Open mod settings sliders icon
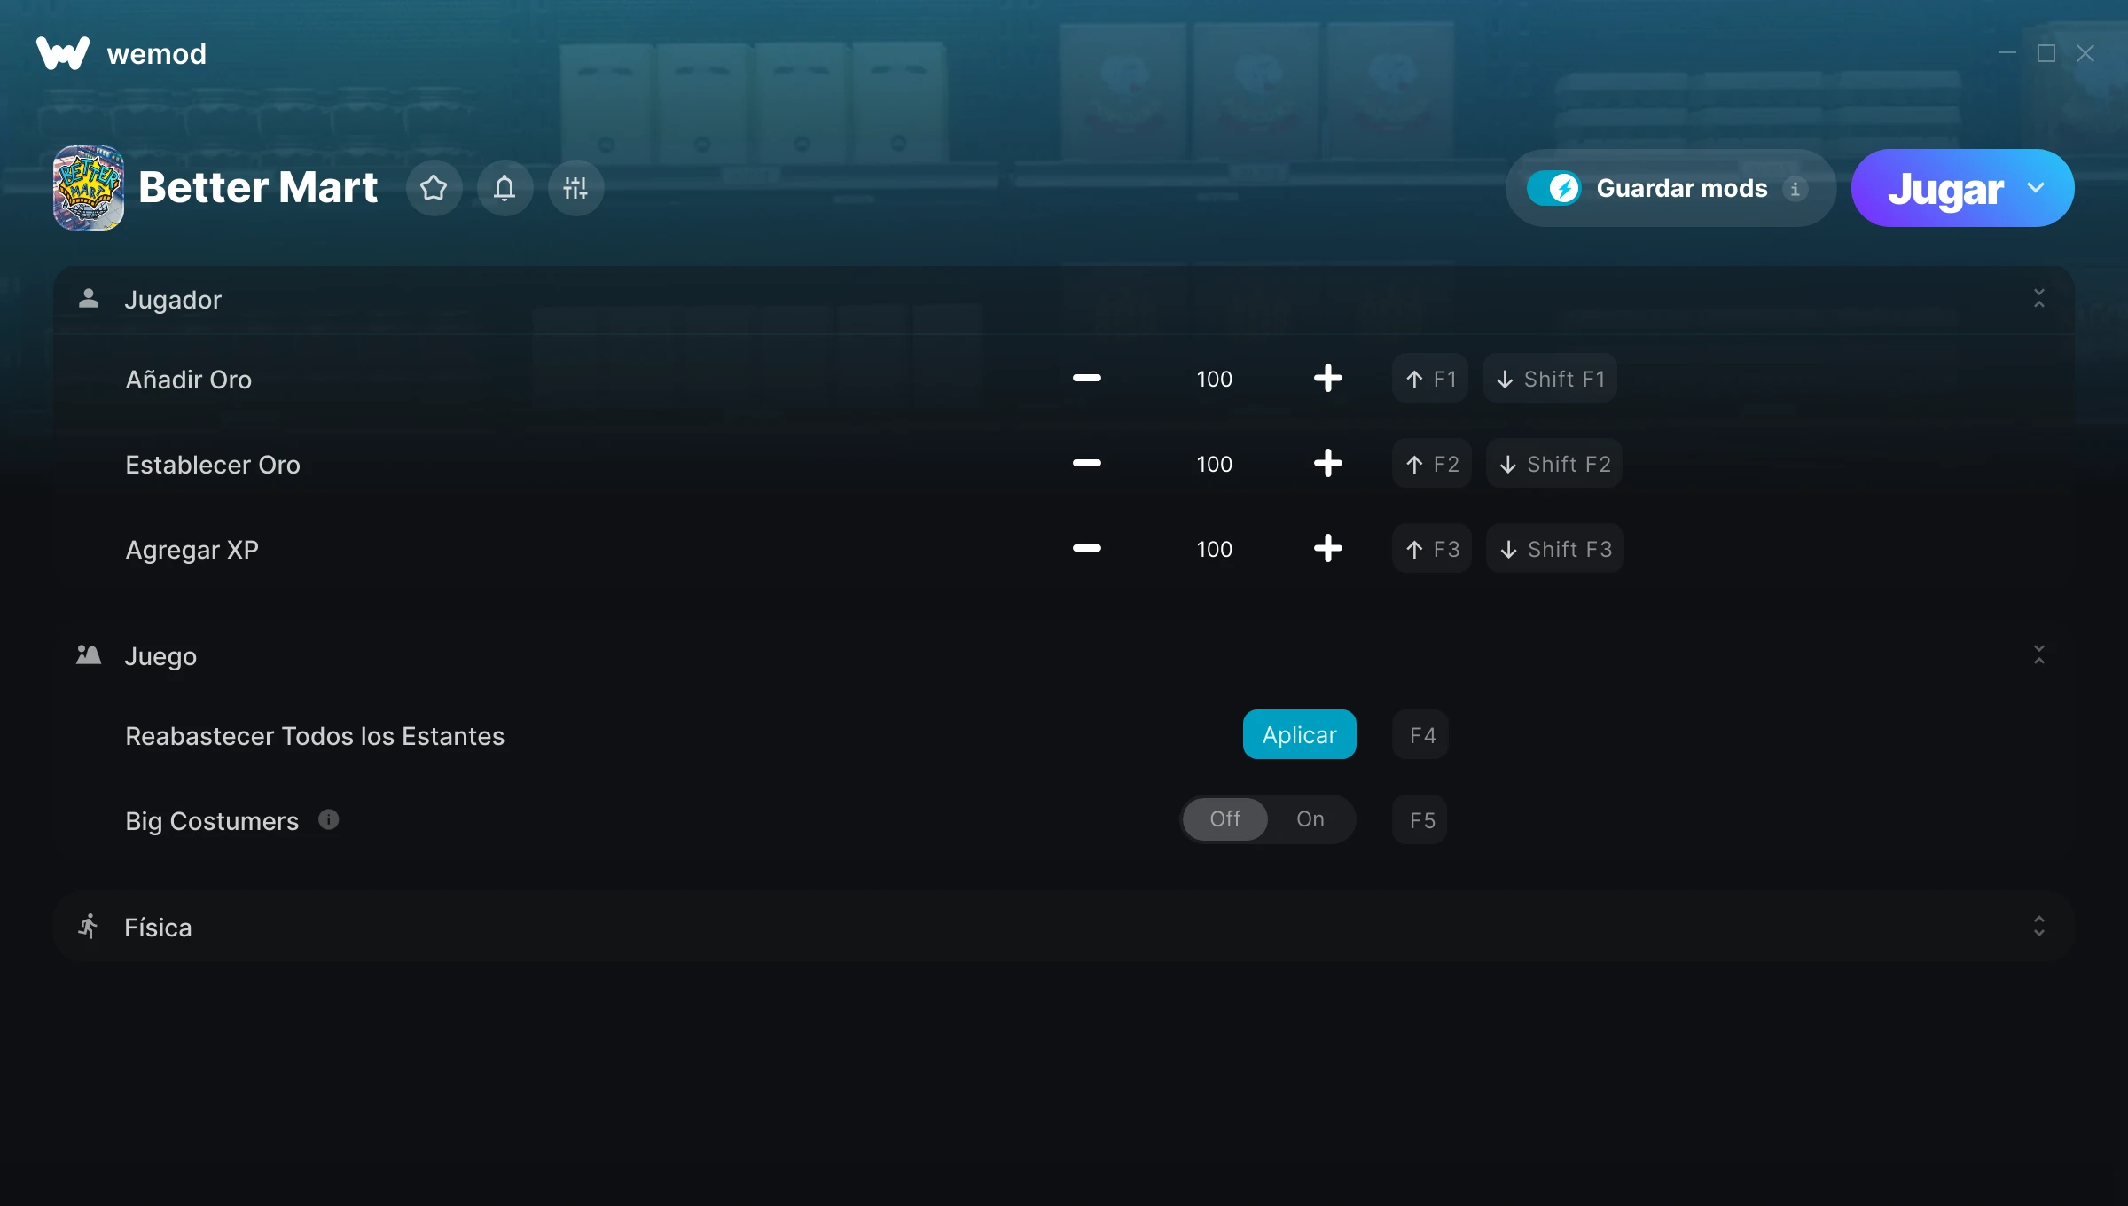This screenshot has width=2128, height=1206. pyautogui.click(x=575, y=188)
